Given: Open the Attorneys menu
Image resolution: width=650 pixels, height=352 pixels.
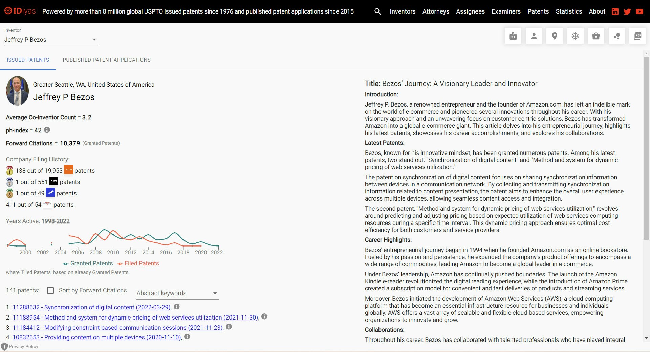Looking at the screenshot, I should point(436,11).
